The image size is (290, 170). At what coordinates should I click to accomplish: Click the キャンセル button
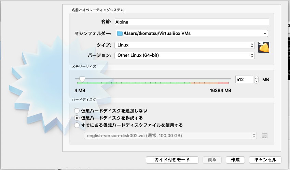(265, 160)
